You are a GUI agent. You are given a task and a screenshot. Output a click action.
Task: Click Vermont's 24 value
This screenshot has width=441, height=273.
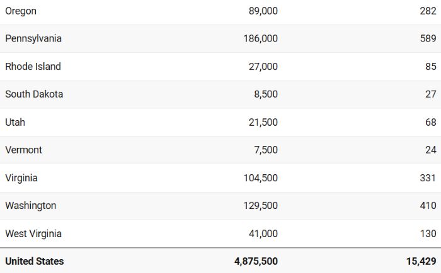tap(430, 150)
